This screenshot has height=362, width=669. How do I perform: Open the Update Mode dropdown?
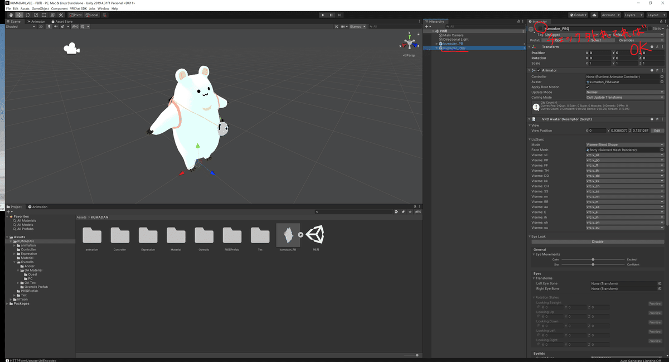[625, 92]
